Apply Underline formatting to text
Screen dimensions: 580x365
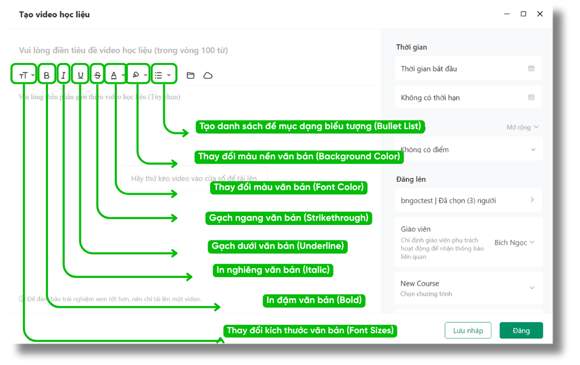point(80,75)
